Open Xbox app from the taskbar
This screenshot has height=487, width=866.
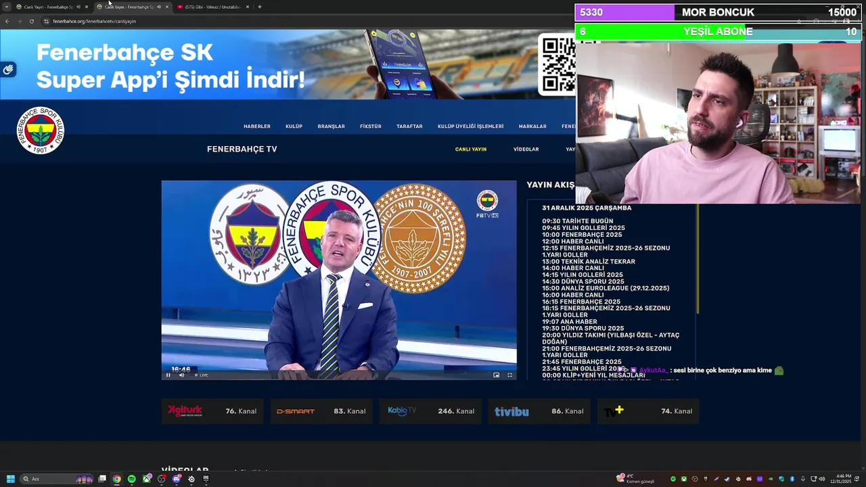point(147,479)
